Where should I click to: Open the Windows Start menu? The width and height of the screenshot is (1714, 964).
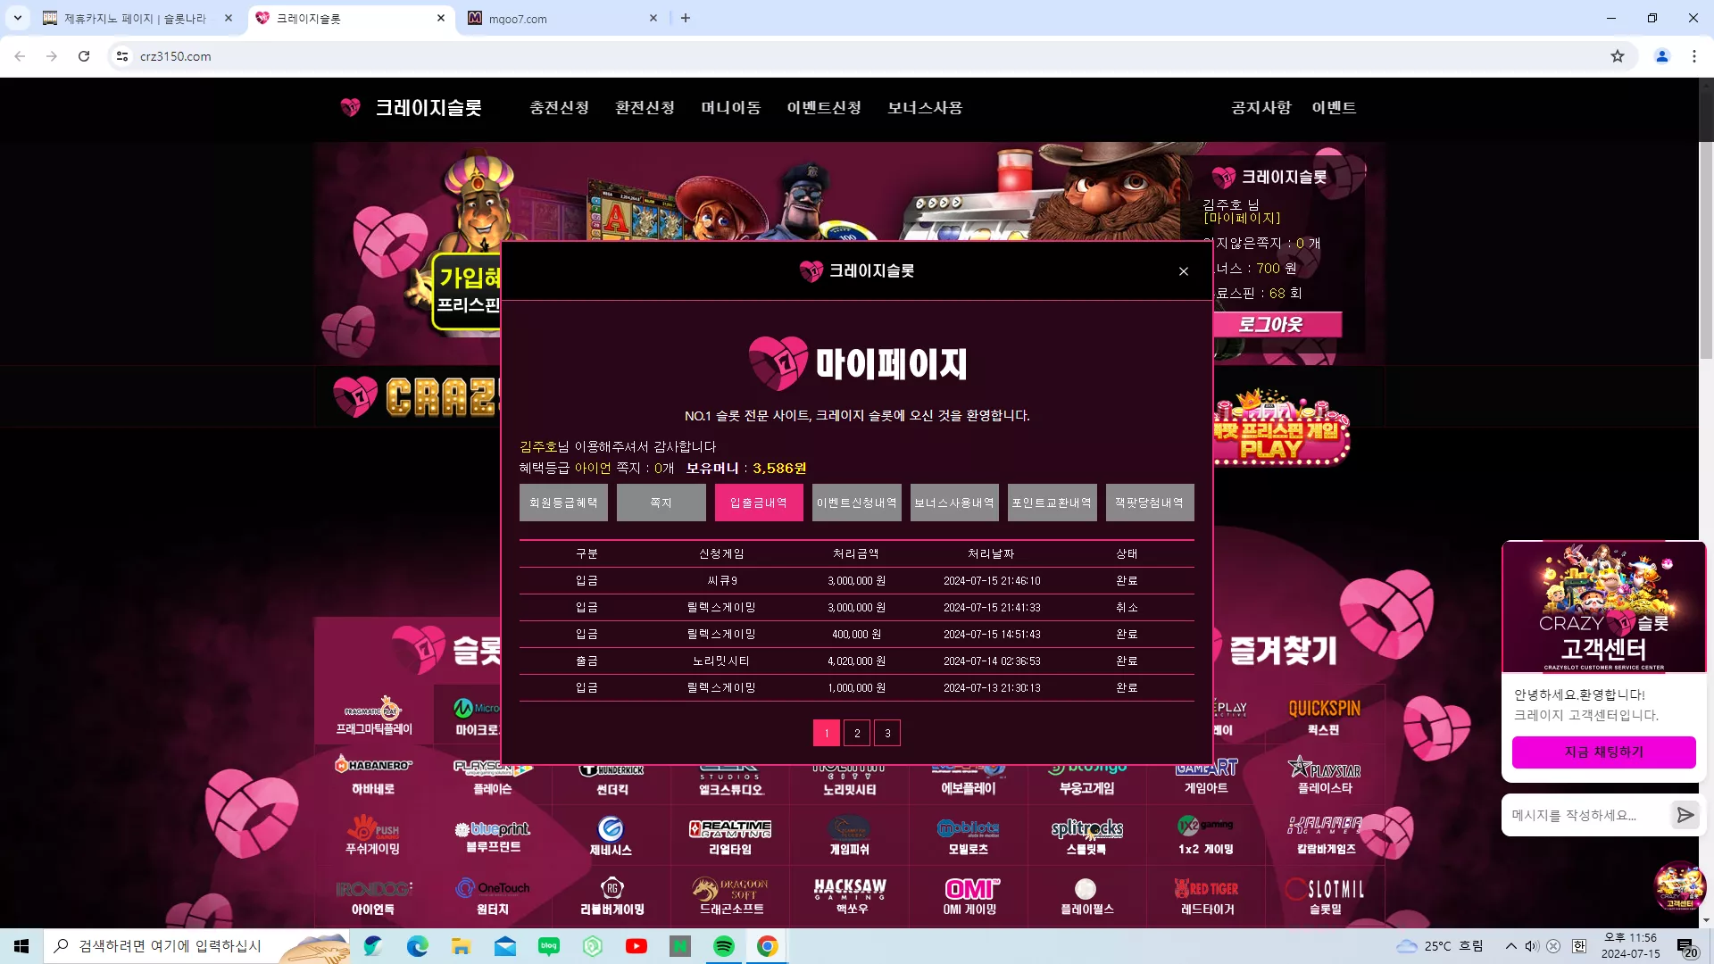click(x=21, y=946)
